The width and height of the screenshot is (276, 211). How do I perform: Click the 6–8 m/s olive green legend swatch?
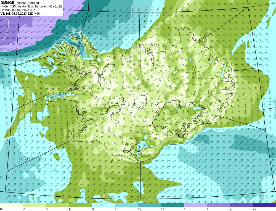[x=80, y=205]
